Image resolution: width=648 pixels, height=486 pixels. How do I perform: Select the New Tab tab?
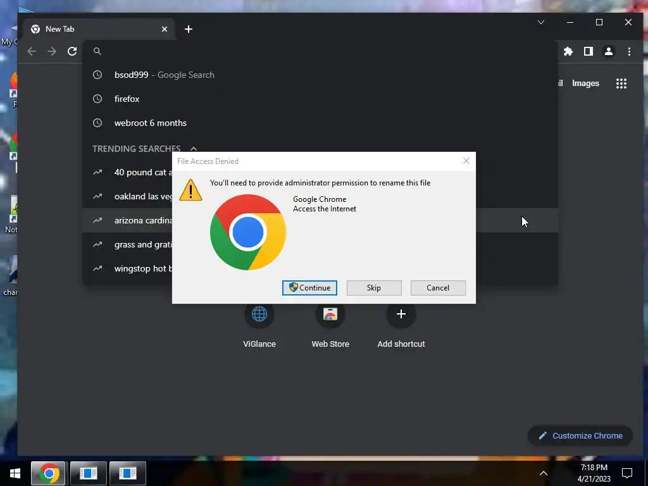click(x=98, y=29)
